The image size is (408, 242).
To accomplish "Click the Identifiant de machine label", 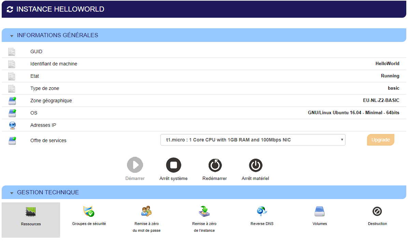I will pyautogui.click(x=54, y=64).
